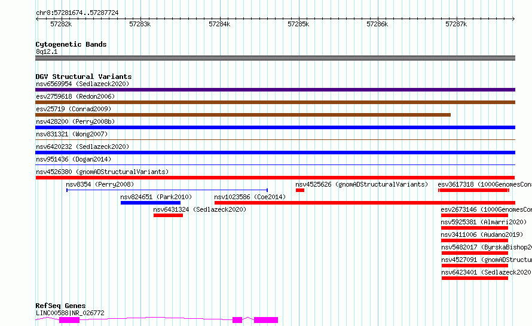This screenshot has width=532, height=326.
Task: Click the left arrowhead of the ruler
Action: [37, 19]
